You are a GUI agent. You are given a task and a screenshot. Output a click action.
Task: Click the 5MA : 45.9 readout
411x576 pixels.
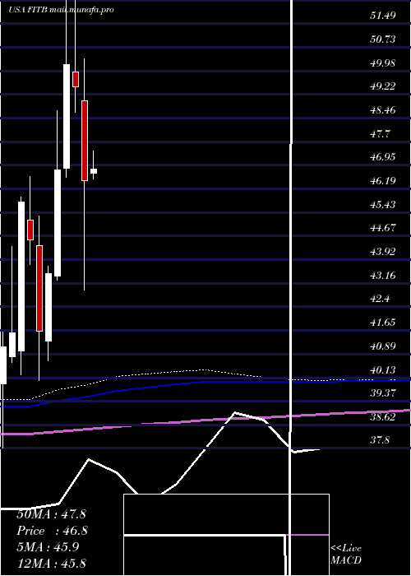click(48, 547)
